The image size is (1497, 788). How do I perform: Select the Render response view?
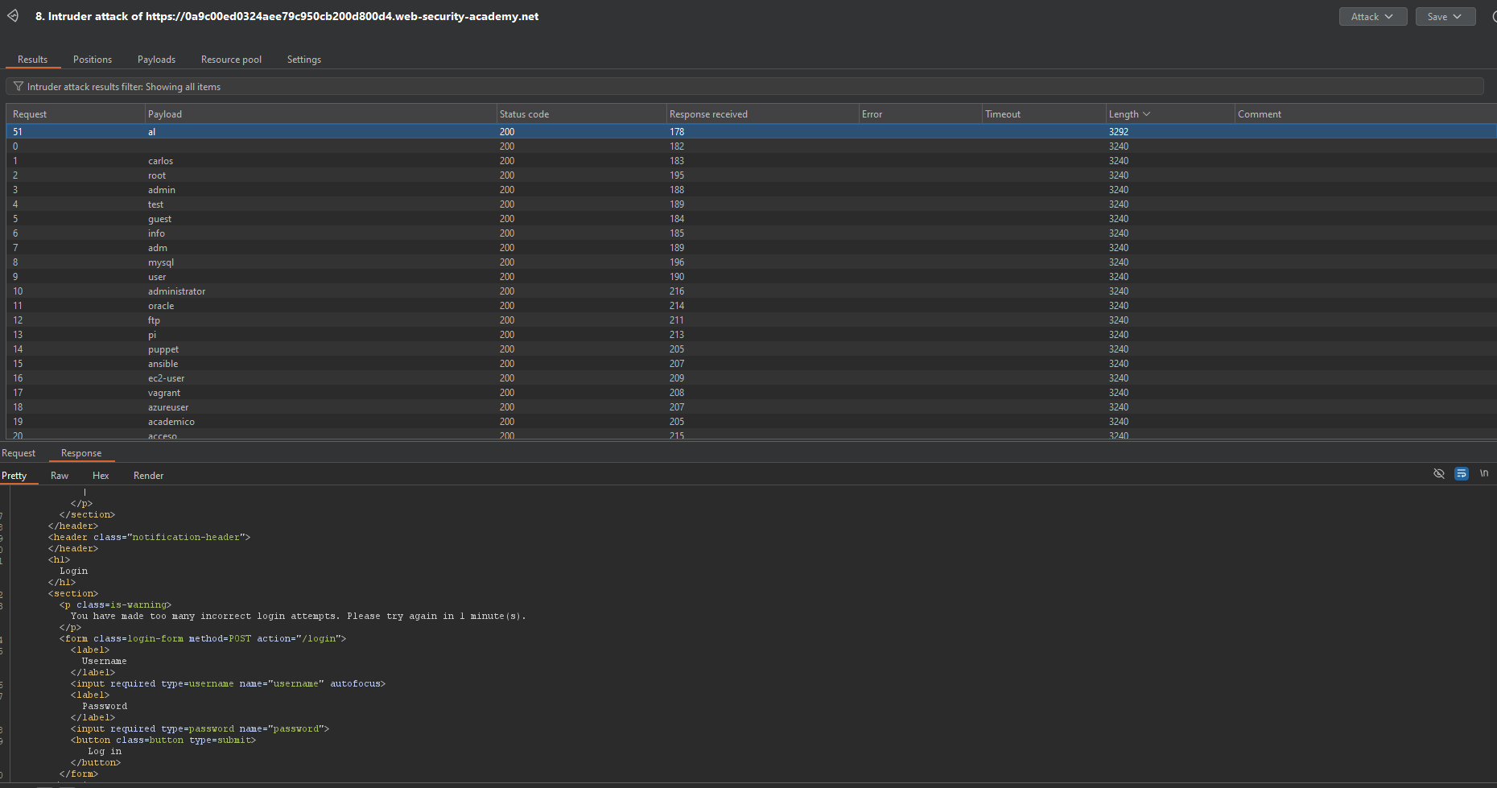point(148,476)
